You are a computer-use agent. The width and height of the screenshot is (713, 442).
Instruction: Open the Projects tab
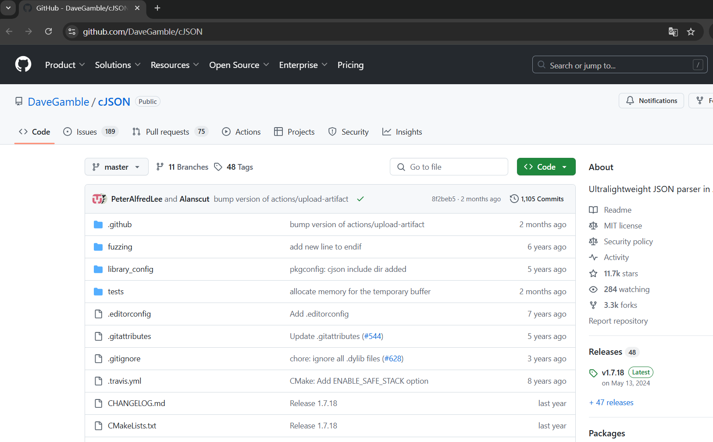(x=294, y=132)
